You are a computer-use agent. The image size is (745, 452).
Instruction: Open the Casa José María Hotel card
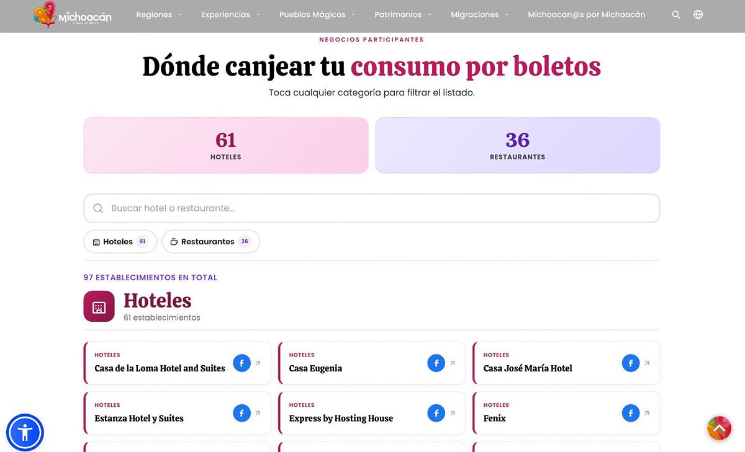(566, 363)
